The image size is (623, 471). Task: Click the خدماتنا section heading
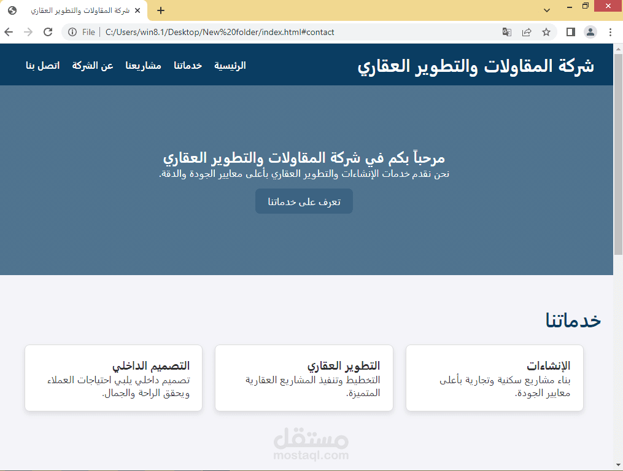pyautogui.click(x=573, y=320)
